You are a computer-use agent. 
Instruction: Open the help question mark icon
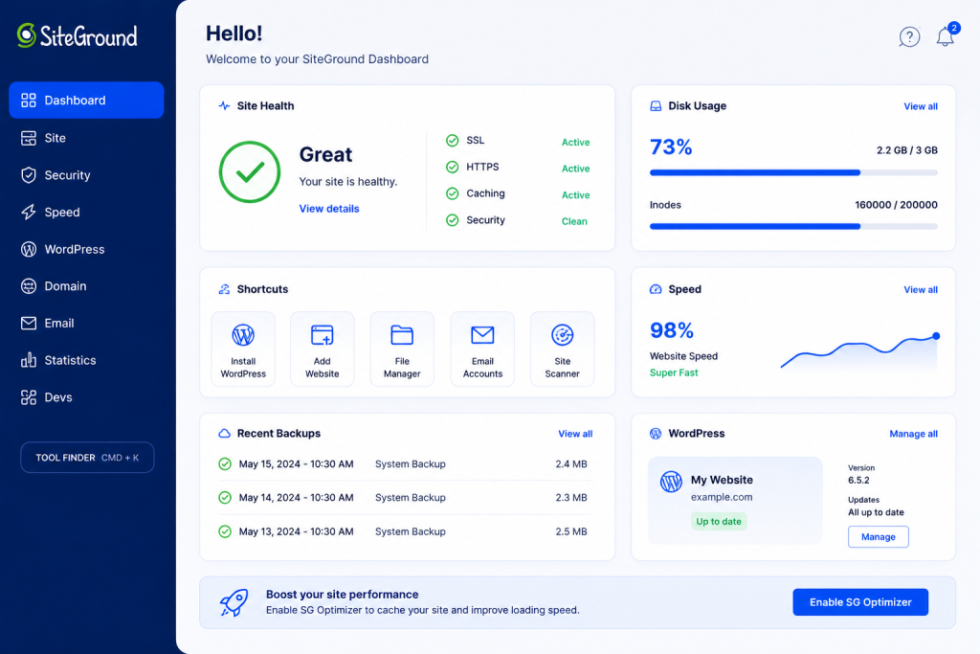(909, 37)
